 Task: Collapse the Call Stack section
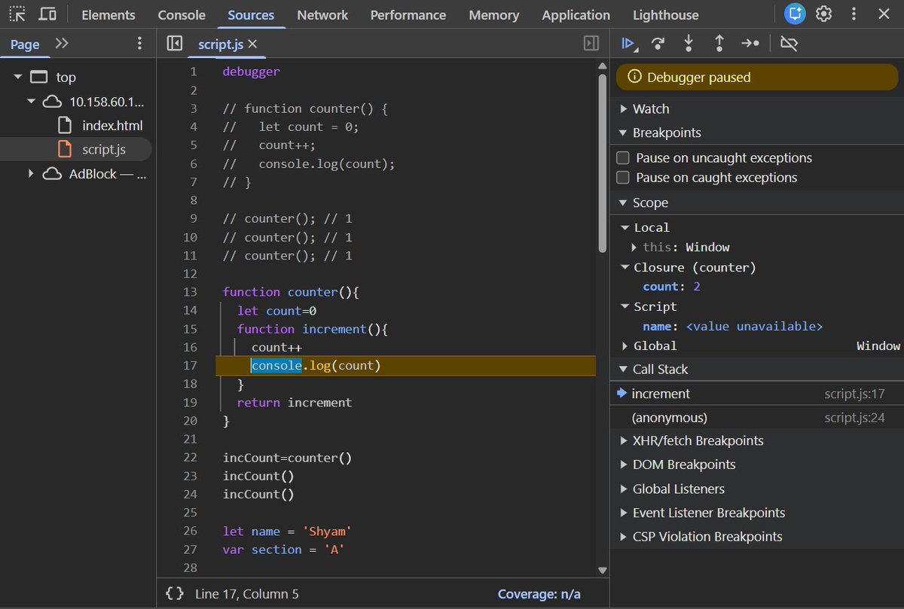(x=624, y=370)
